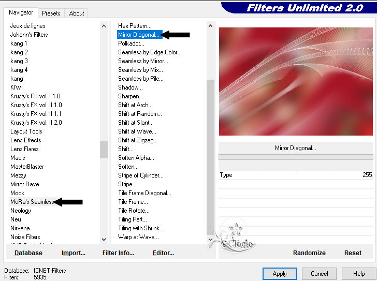
Task: Select Seamless by Pile... filter
Action: 141,79
